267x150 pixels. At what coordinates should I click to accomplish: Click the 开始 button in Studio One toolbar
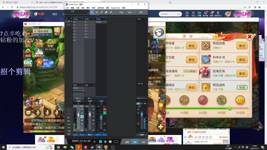tap(121, 12)
